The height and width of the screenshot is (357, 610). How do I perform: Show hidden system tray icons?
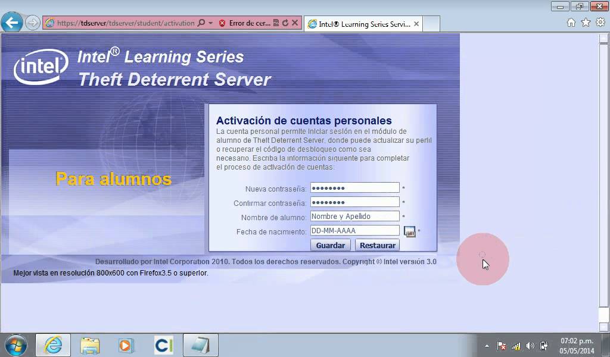[487, 345]
